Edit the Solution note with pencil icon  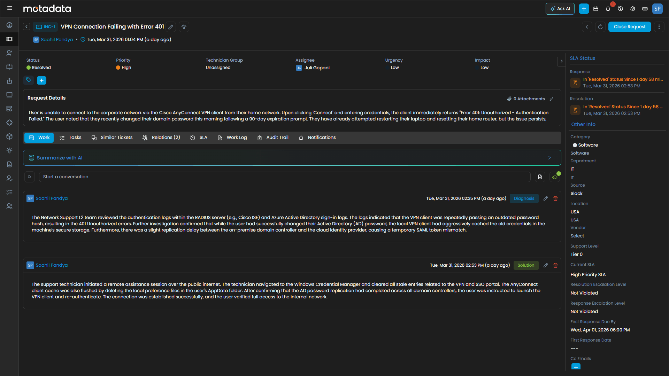click(546, 265)
